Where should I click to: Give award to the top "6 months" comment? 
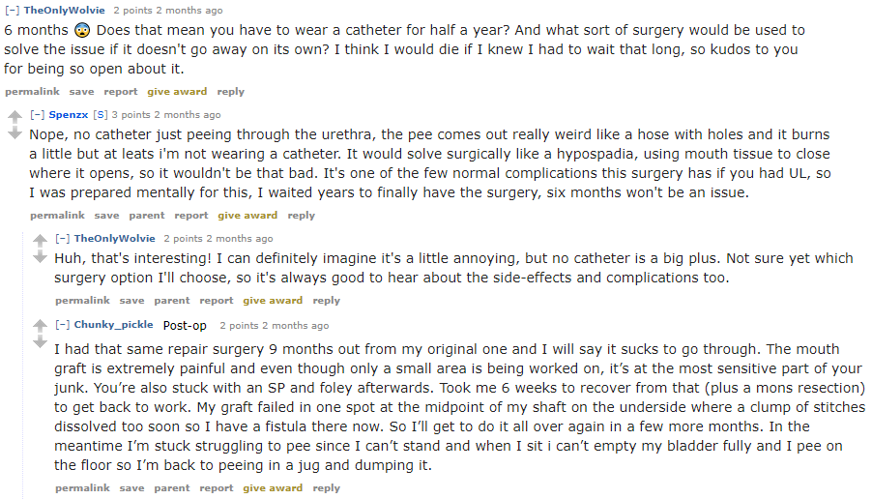(177, 92)
